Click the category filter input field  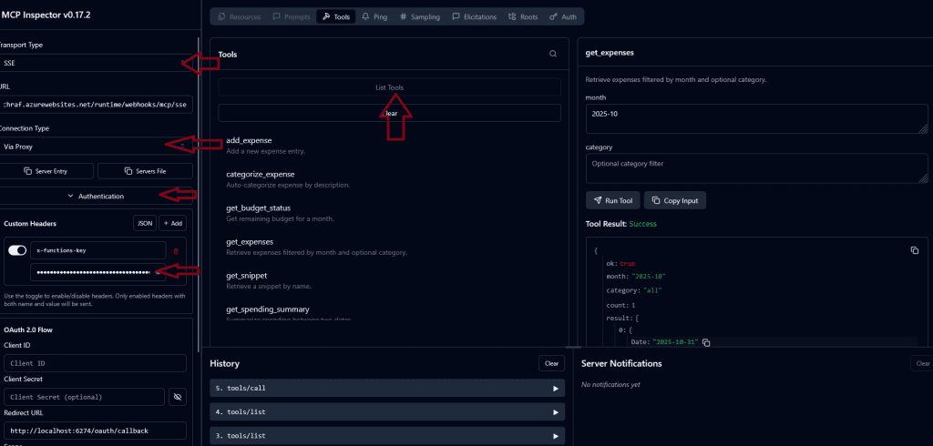pos(756,167)
